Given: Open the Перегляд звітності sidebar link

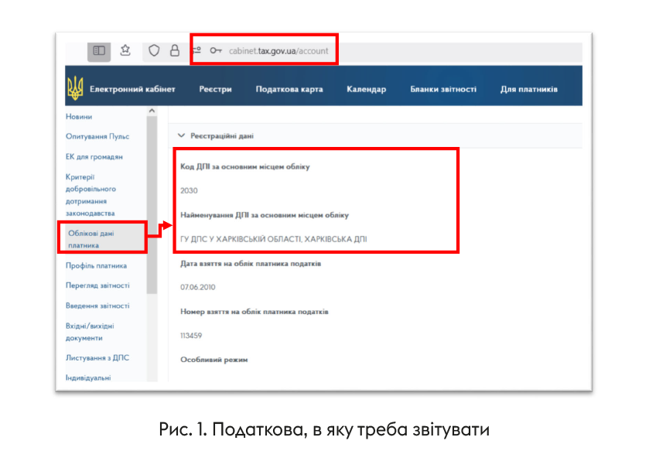Looking at the screenshot, I should tap(97, 285).
